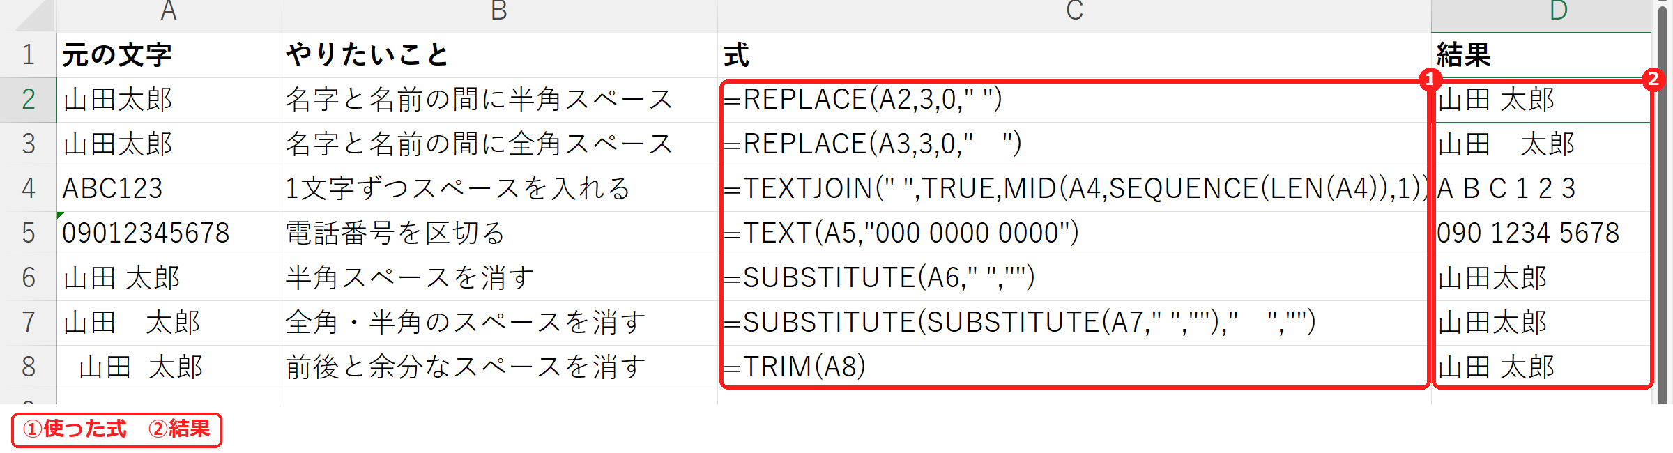This screenshot has width=1673, height=453.
Task: Select result cell A B C 1 2 3
Action: tap(1541, 189)
